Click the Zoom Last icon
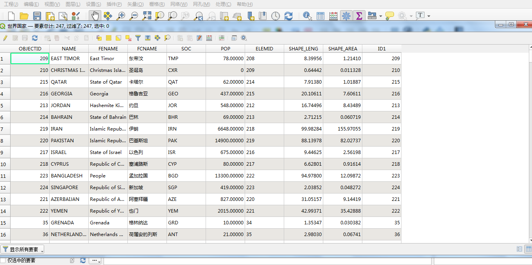 (199, 16)
